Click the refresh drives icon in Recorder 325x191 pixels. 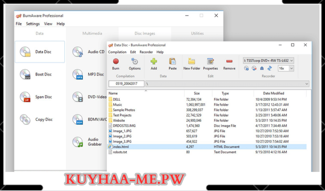coord(270,68)
